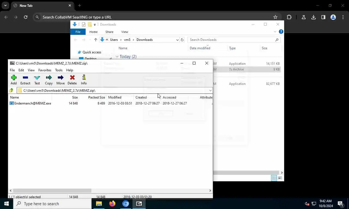349x209 pixels.
Task: Expand the Explorer ribbon chevron
Action: tap(275, 32)
